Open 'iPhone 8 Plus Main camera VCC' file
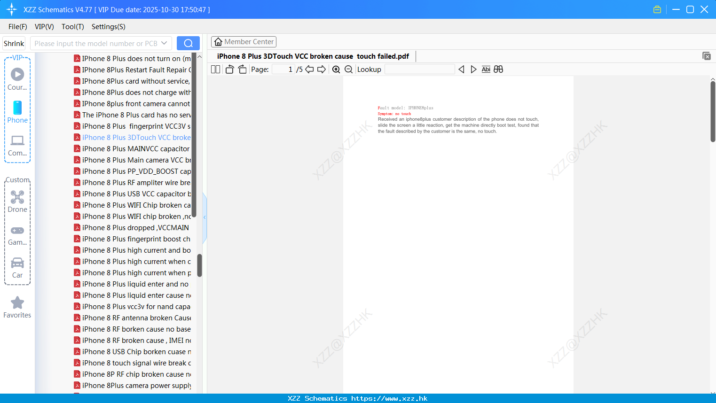The height and width of the screenshot is (403, 716). (x=132, y=160)
